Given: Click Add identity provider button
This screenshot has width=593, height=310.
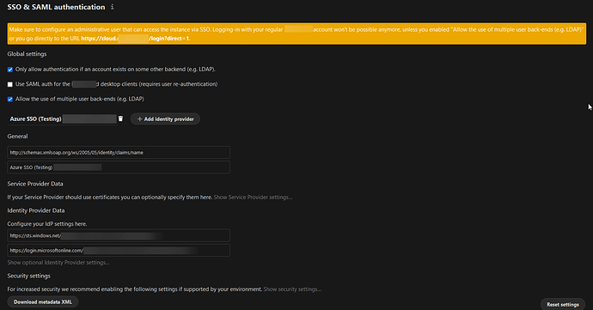Looking at the screenshot, I should (x=165, y=119).
